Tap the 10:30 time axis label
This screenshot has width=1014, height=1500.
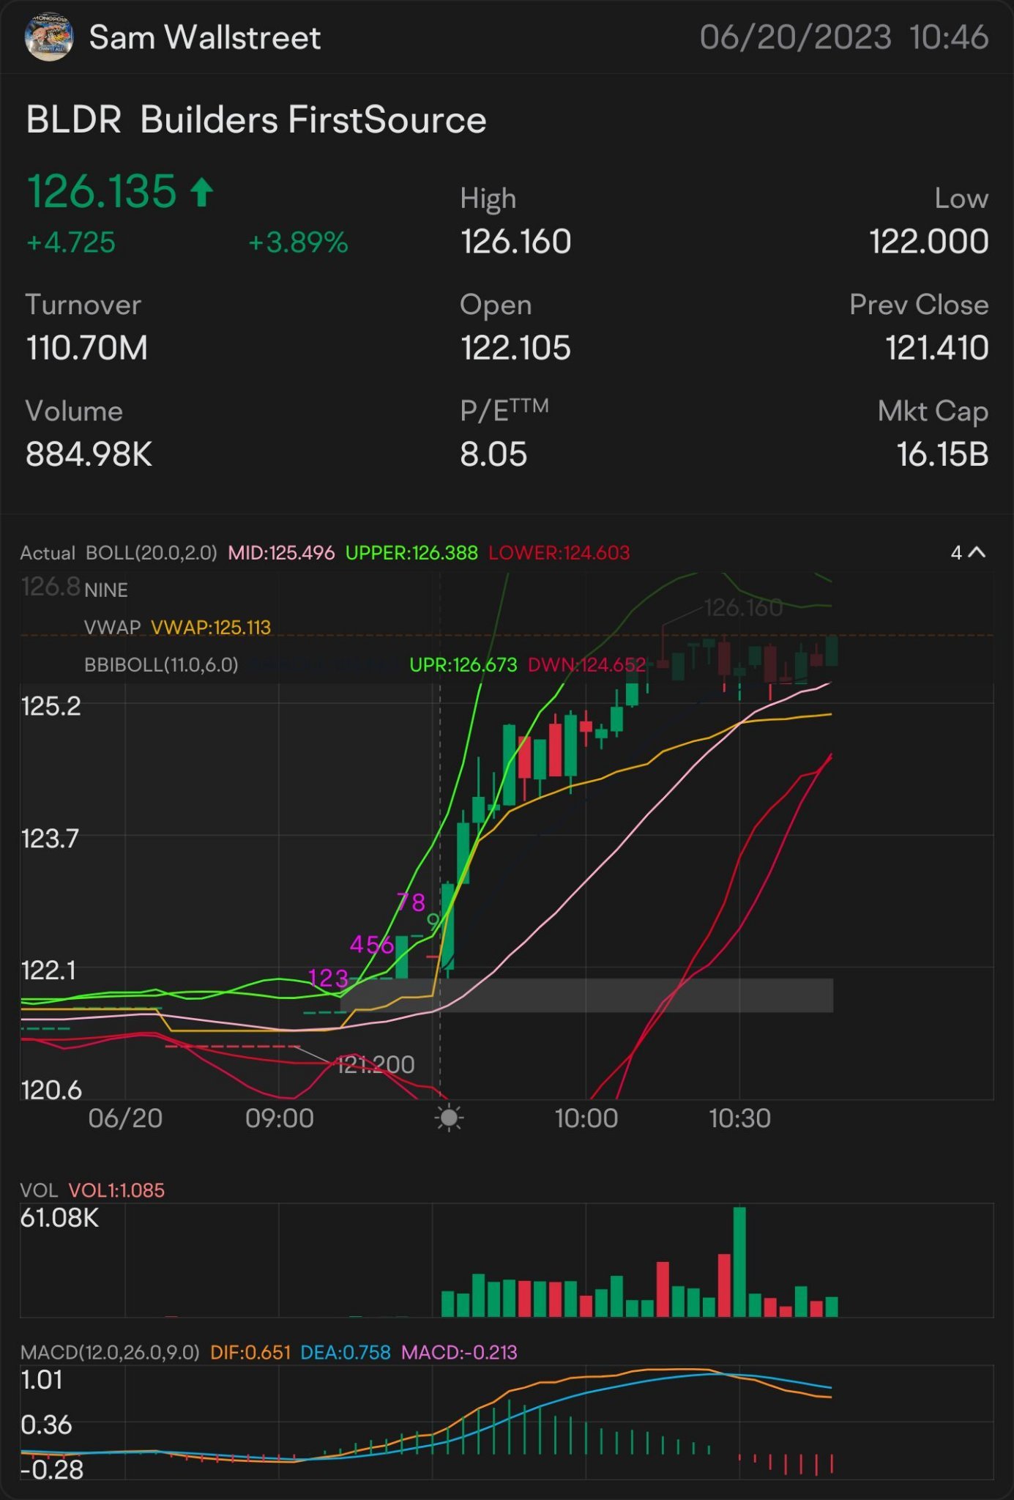739,1118
